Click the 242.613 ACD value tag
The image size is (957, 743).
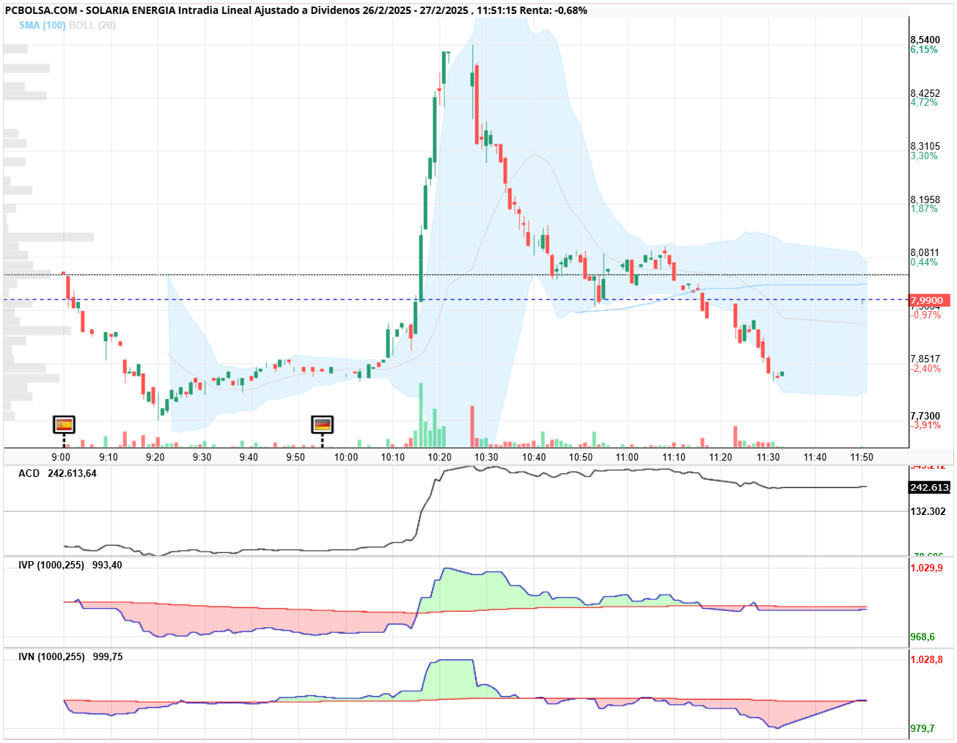coord(930,488)
